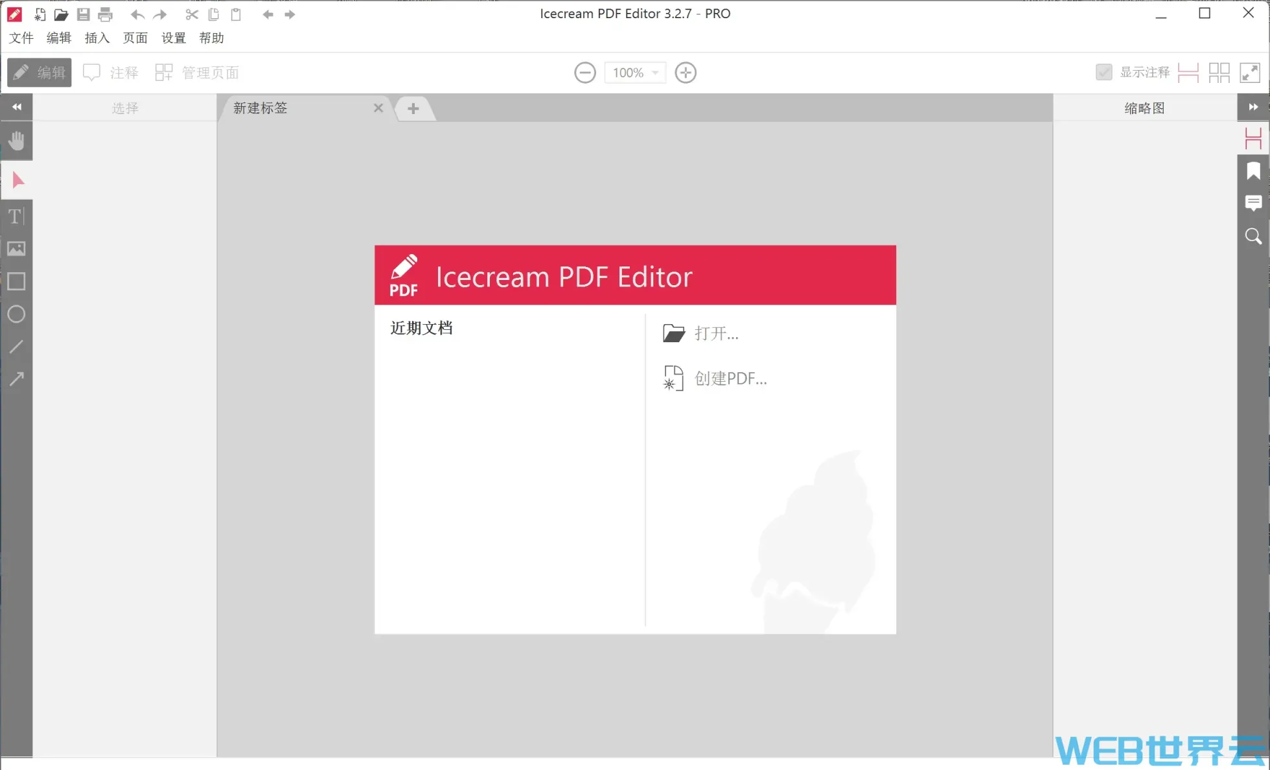Switch to grid page view layout
Screen dimensions: 1270x770
click(1219, 73)
